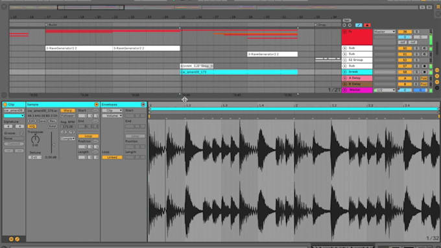Image resolution: width=441 pixels, height=248 pixels.
Task: Halve the segment tempo with :2 button
Action: [x=64, y=131]
